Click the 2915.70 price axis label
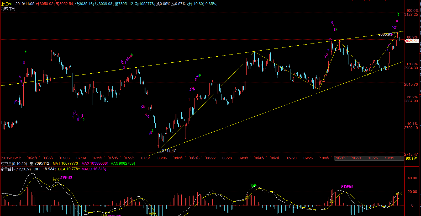This screenshot has width=421, height=216. point(411,84)
